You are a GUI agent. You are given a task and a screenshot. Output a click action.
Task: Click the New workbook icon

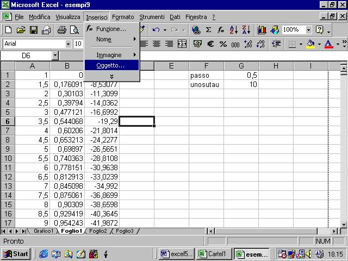pos(8,30)
